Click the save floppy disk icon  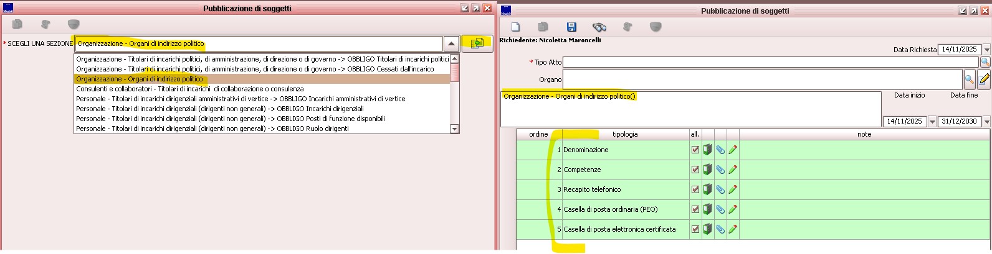tap(571, 27)
